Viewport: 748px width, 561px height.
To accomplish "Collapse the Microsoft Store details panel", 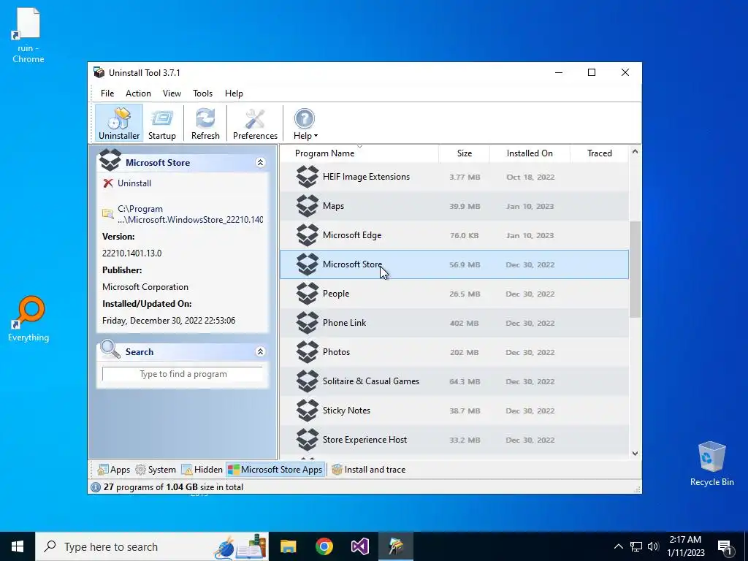I will click(x=261, y=163).
